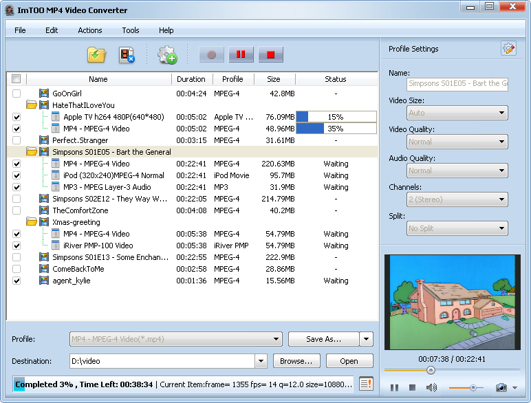This screenshot has width=531, height=403.
Task: Expand the Save As arrow dropdown
Action: [x=366, y=339]
